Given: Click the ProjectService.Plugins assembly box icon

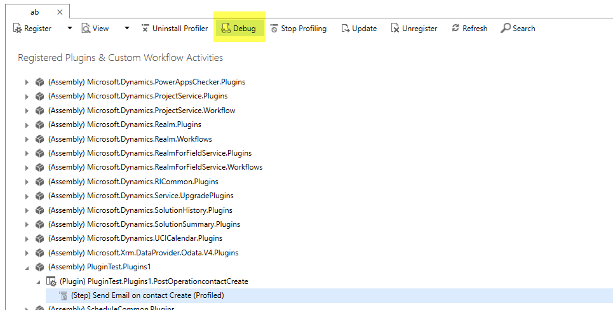Looking at the screenshot, I should click(x=39, y=96).
